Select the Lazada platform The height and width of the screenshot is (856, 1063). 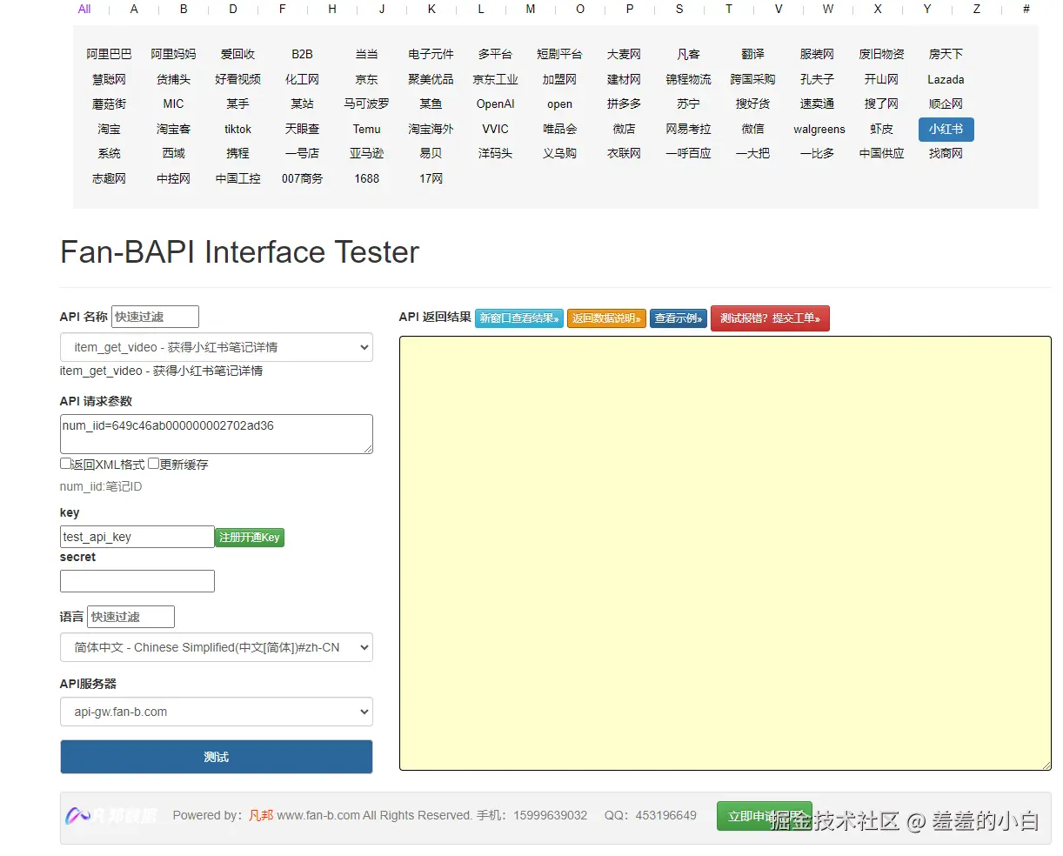(946, 79)
